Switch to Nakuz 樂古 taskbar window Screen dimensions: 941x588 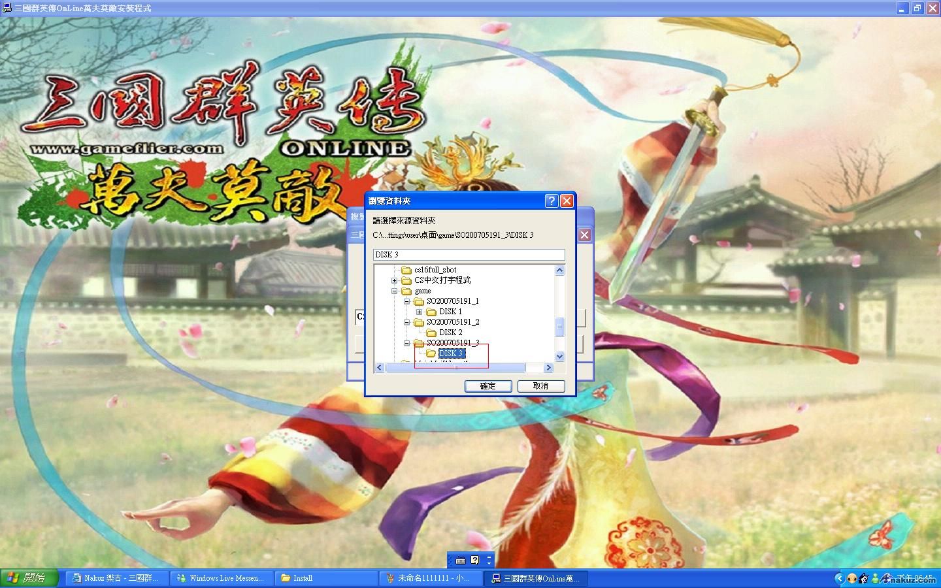(116, 578)
